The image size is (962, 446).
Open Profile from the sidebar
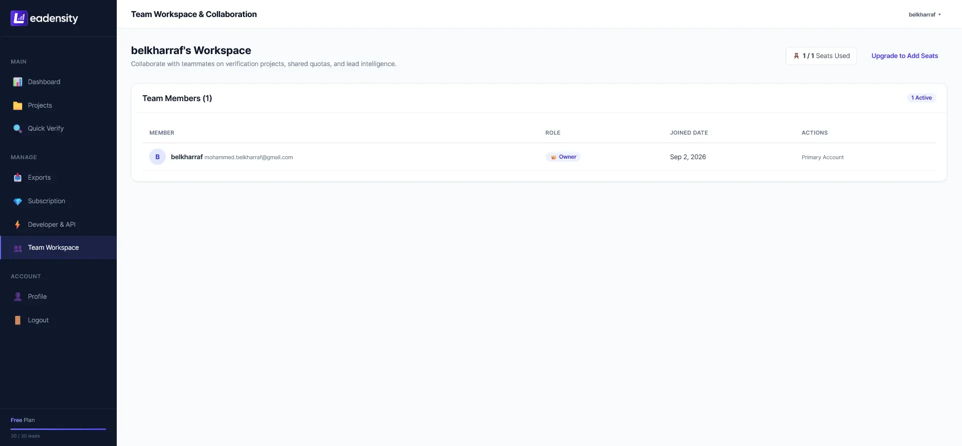(58, 297)
